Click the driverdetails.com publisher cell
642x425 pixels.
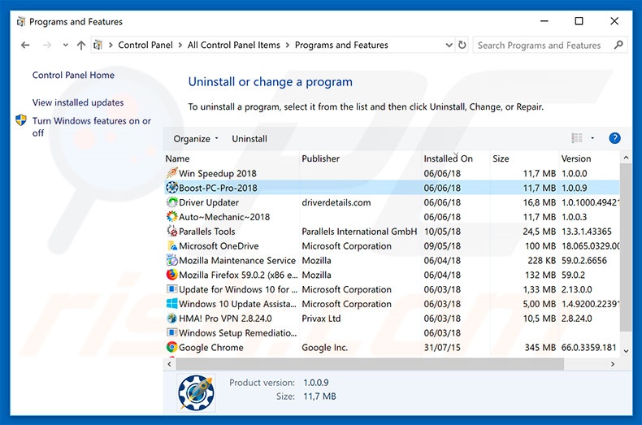click(x=336, y=202)
